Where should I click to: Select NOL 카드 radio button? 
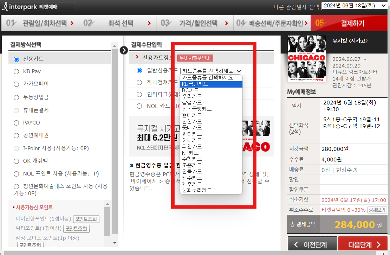(x=139, y=106)
